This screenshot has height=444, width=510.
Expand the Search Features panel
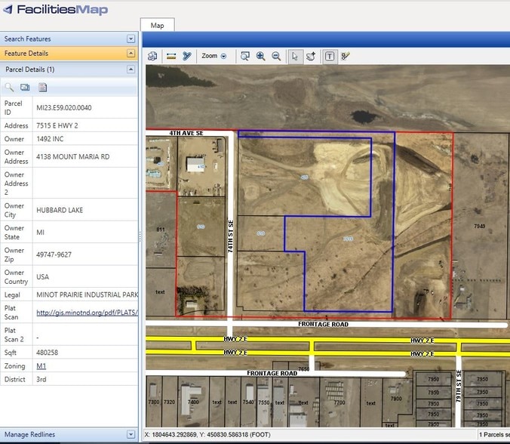click(131, 39)
